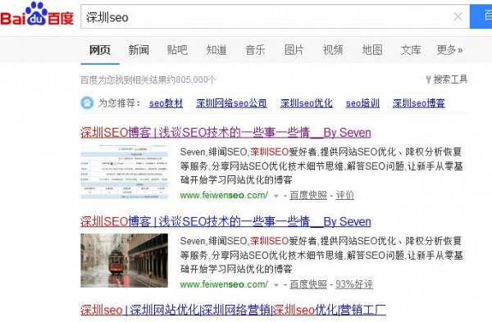
Task: Click the 百度为您找到相关结果约805,000个 count text
Action: 148,79
